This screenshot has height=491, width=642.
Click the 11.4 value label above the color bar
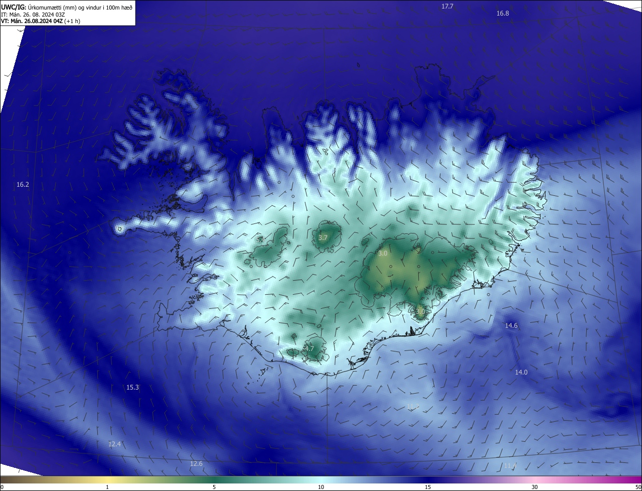coord(510,466)
